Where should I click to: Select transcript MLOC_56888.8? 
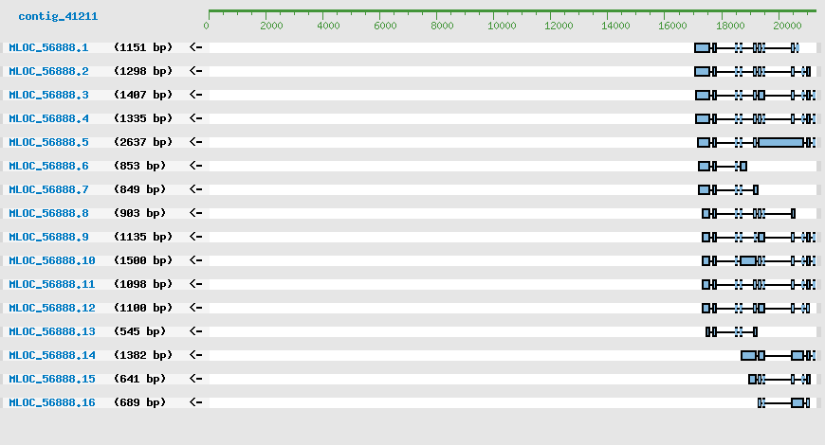click(x=48, y=213)
